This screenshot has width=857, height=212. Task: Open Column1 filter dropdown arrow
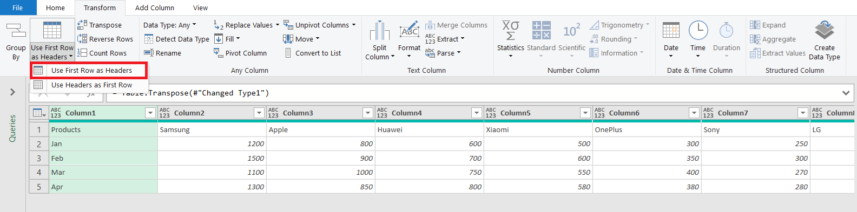(150, 113)
